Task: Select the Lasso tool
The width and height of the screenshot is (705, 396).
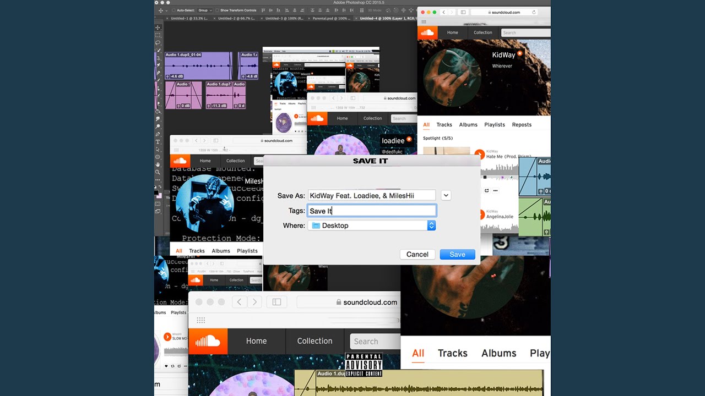Action: (x=158, y=42)
